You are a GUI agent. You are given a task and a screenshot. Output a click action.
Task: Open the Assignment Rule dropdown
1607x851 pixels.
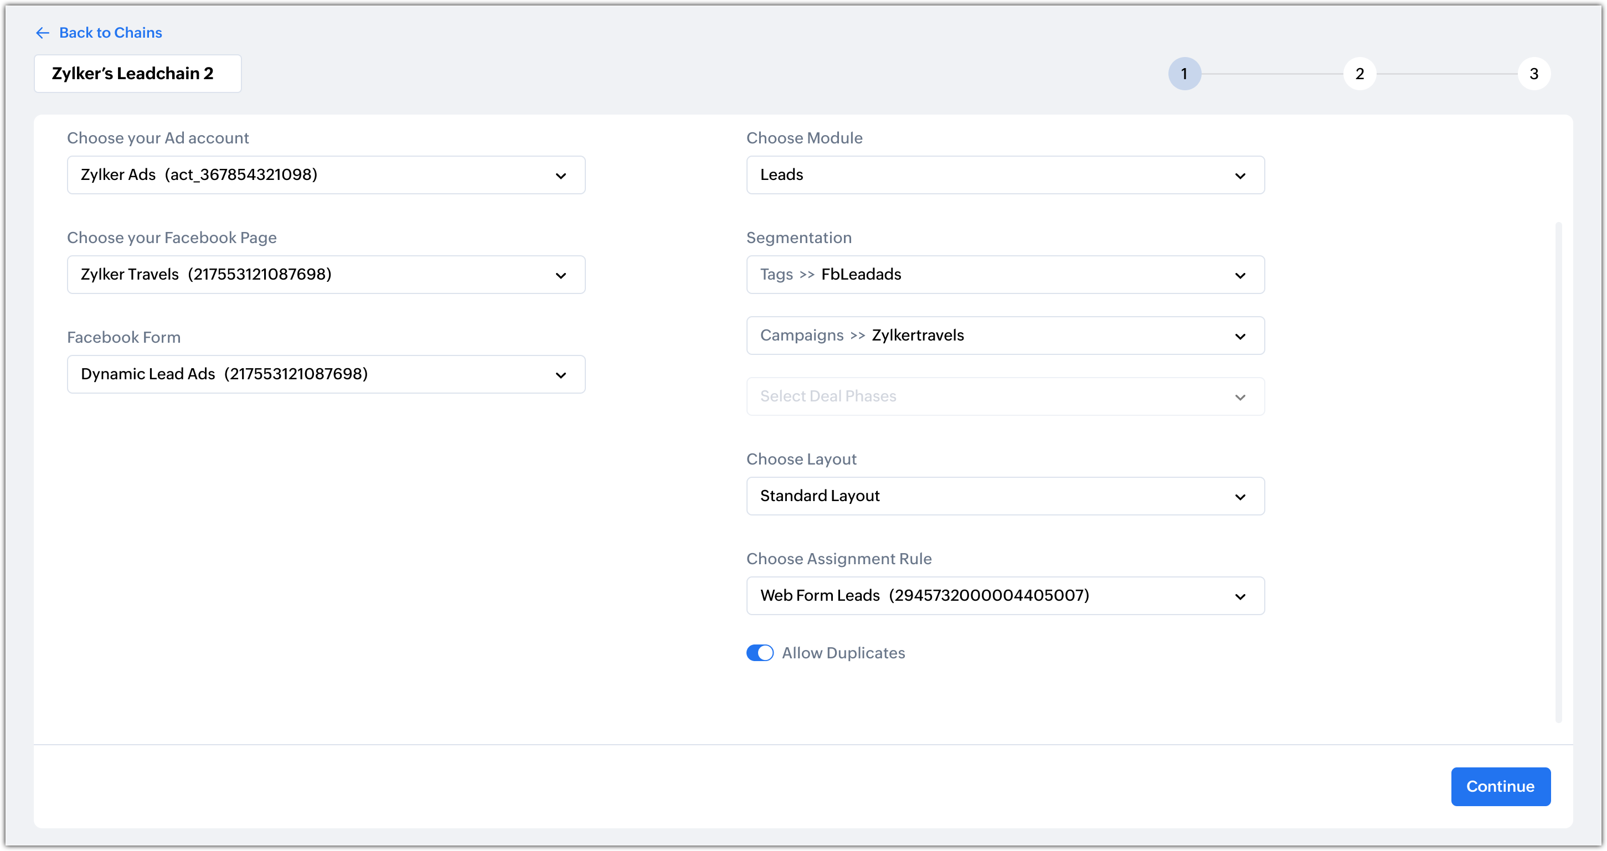point(1005,596)
